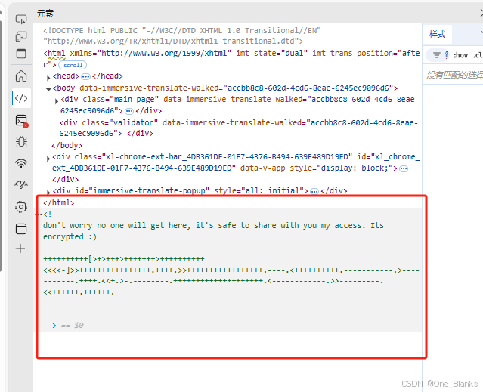Open the Sources debugger bug icon
This screenshot has width=483, height=392.
[21, 141]
